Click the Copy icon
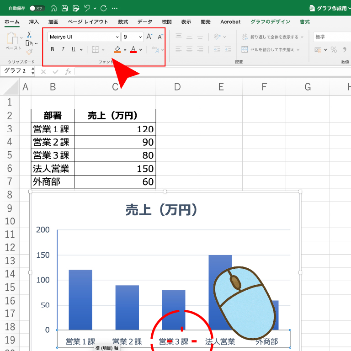This screenshot has width=351, height=351. click(29, 43)
